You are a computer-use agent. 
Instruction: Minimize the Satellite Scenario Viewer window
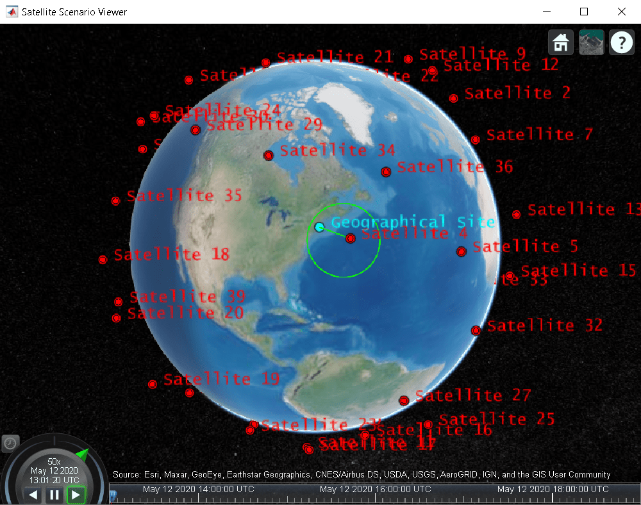tap(547, 12)
